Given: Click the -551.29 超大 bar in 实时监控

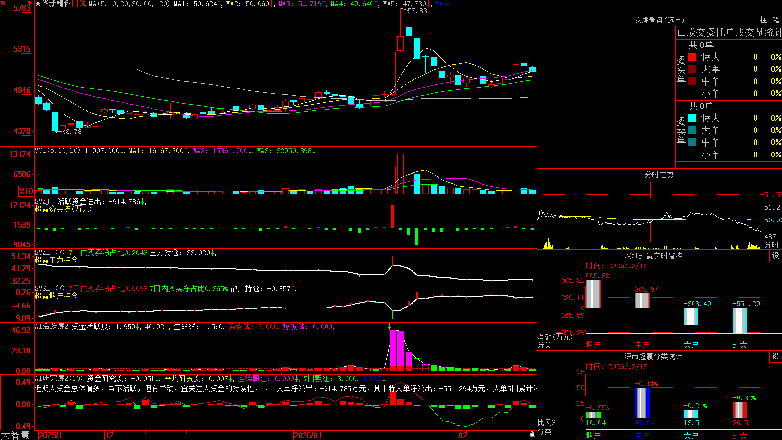Looking at the screenshot, I should coord(740,320).
